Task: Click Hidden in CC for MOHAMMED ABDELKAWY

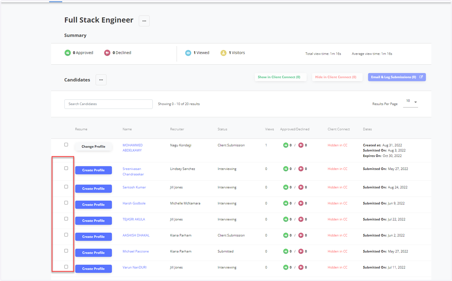Action: point(337,145)
